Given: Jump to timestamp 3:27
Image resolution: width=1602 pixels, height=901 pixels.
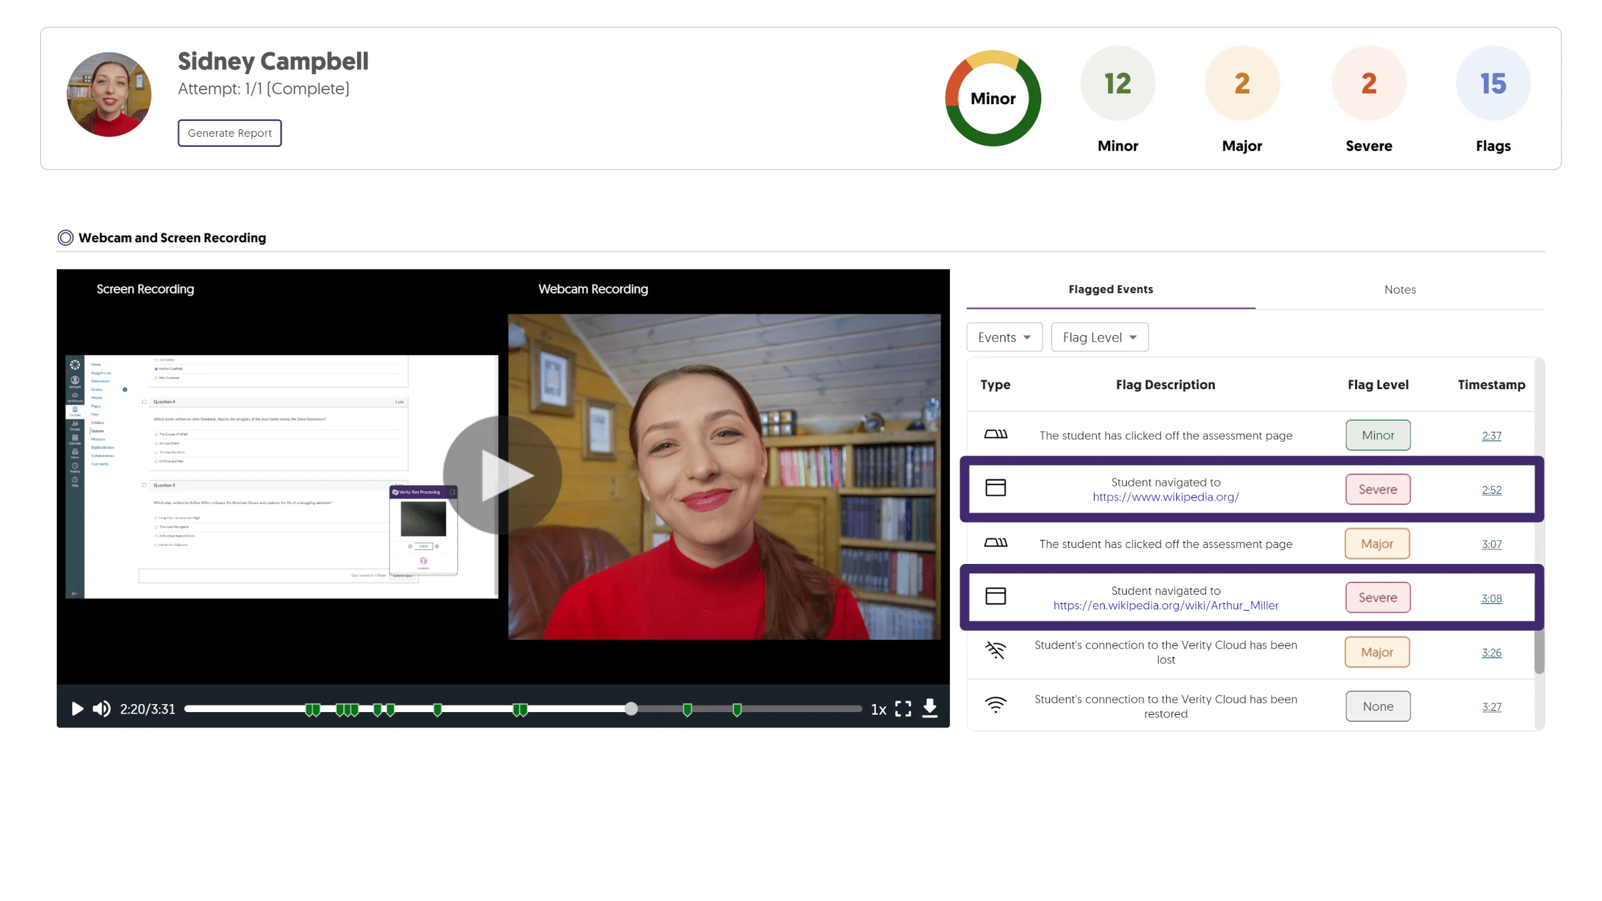Looking at the screenshot, I should point(1491,707).
